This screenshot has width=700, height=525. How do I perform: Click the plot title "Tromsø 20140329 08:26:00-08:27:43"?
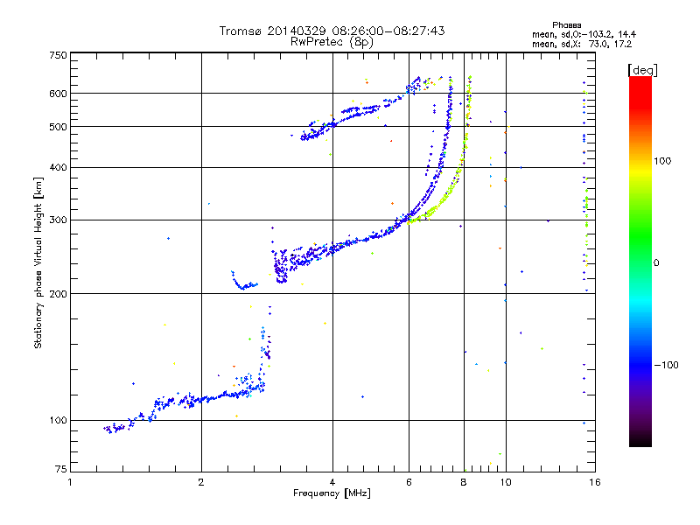click(x=332, y=31)
